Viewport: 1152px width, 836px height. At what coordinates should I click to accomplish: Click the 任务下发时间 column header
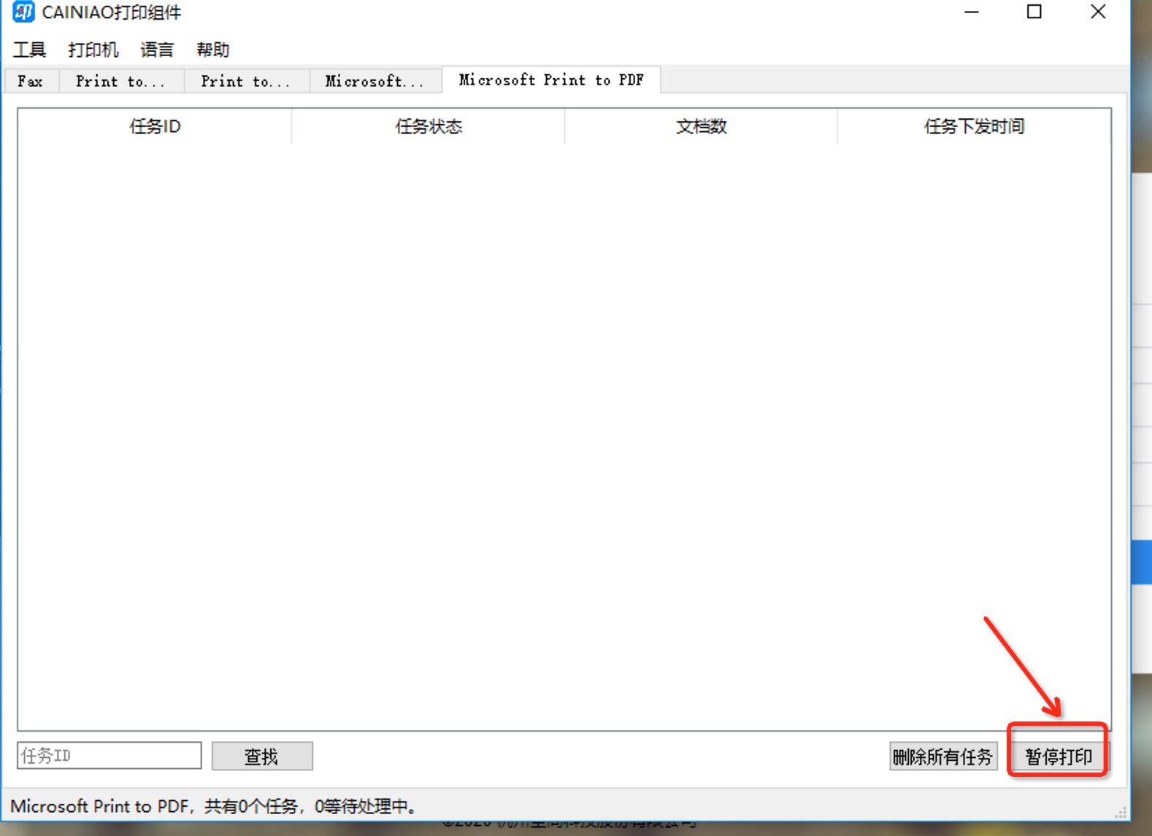click(974, 126)
